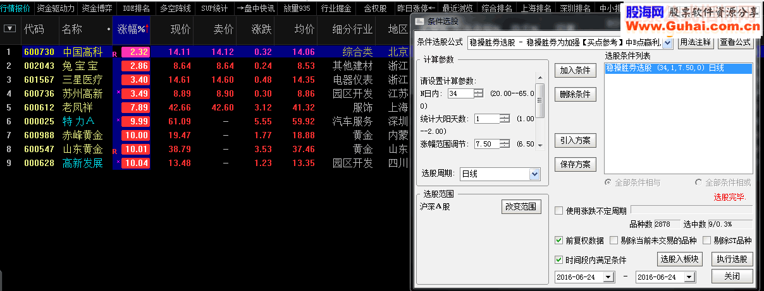
Task: Open the 盘中快讯 tab
Action: tap(256, 8)
